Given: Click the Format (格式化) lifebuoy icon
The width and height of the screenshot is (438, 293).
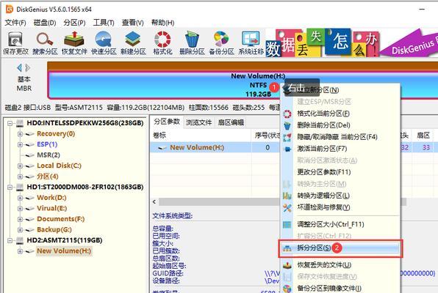Looking at the screenshot, I should click(x=162, y=43).
